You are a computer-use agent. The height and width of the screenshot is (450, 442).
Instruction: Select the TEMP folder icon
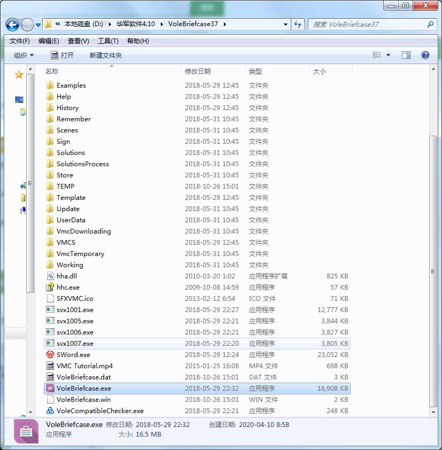pyautogui.click(x=50, y=186)
